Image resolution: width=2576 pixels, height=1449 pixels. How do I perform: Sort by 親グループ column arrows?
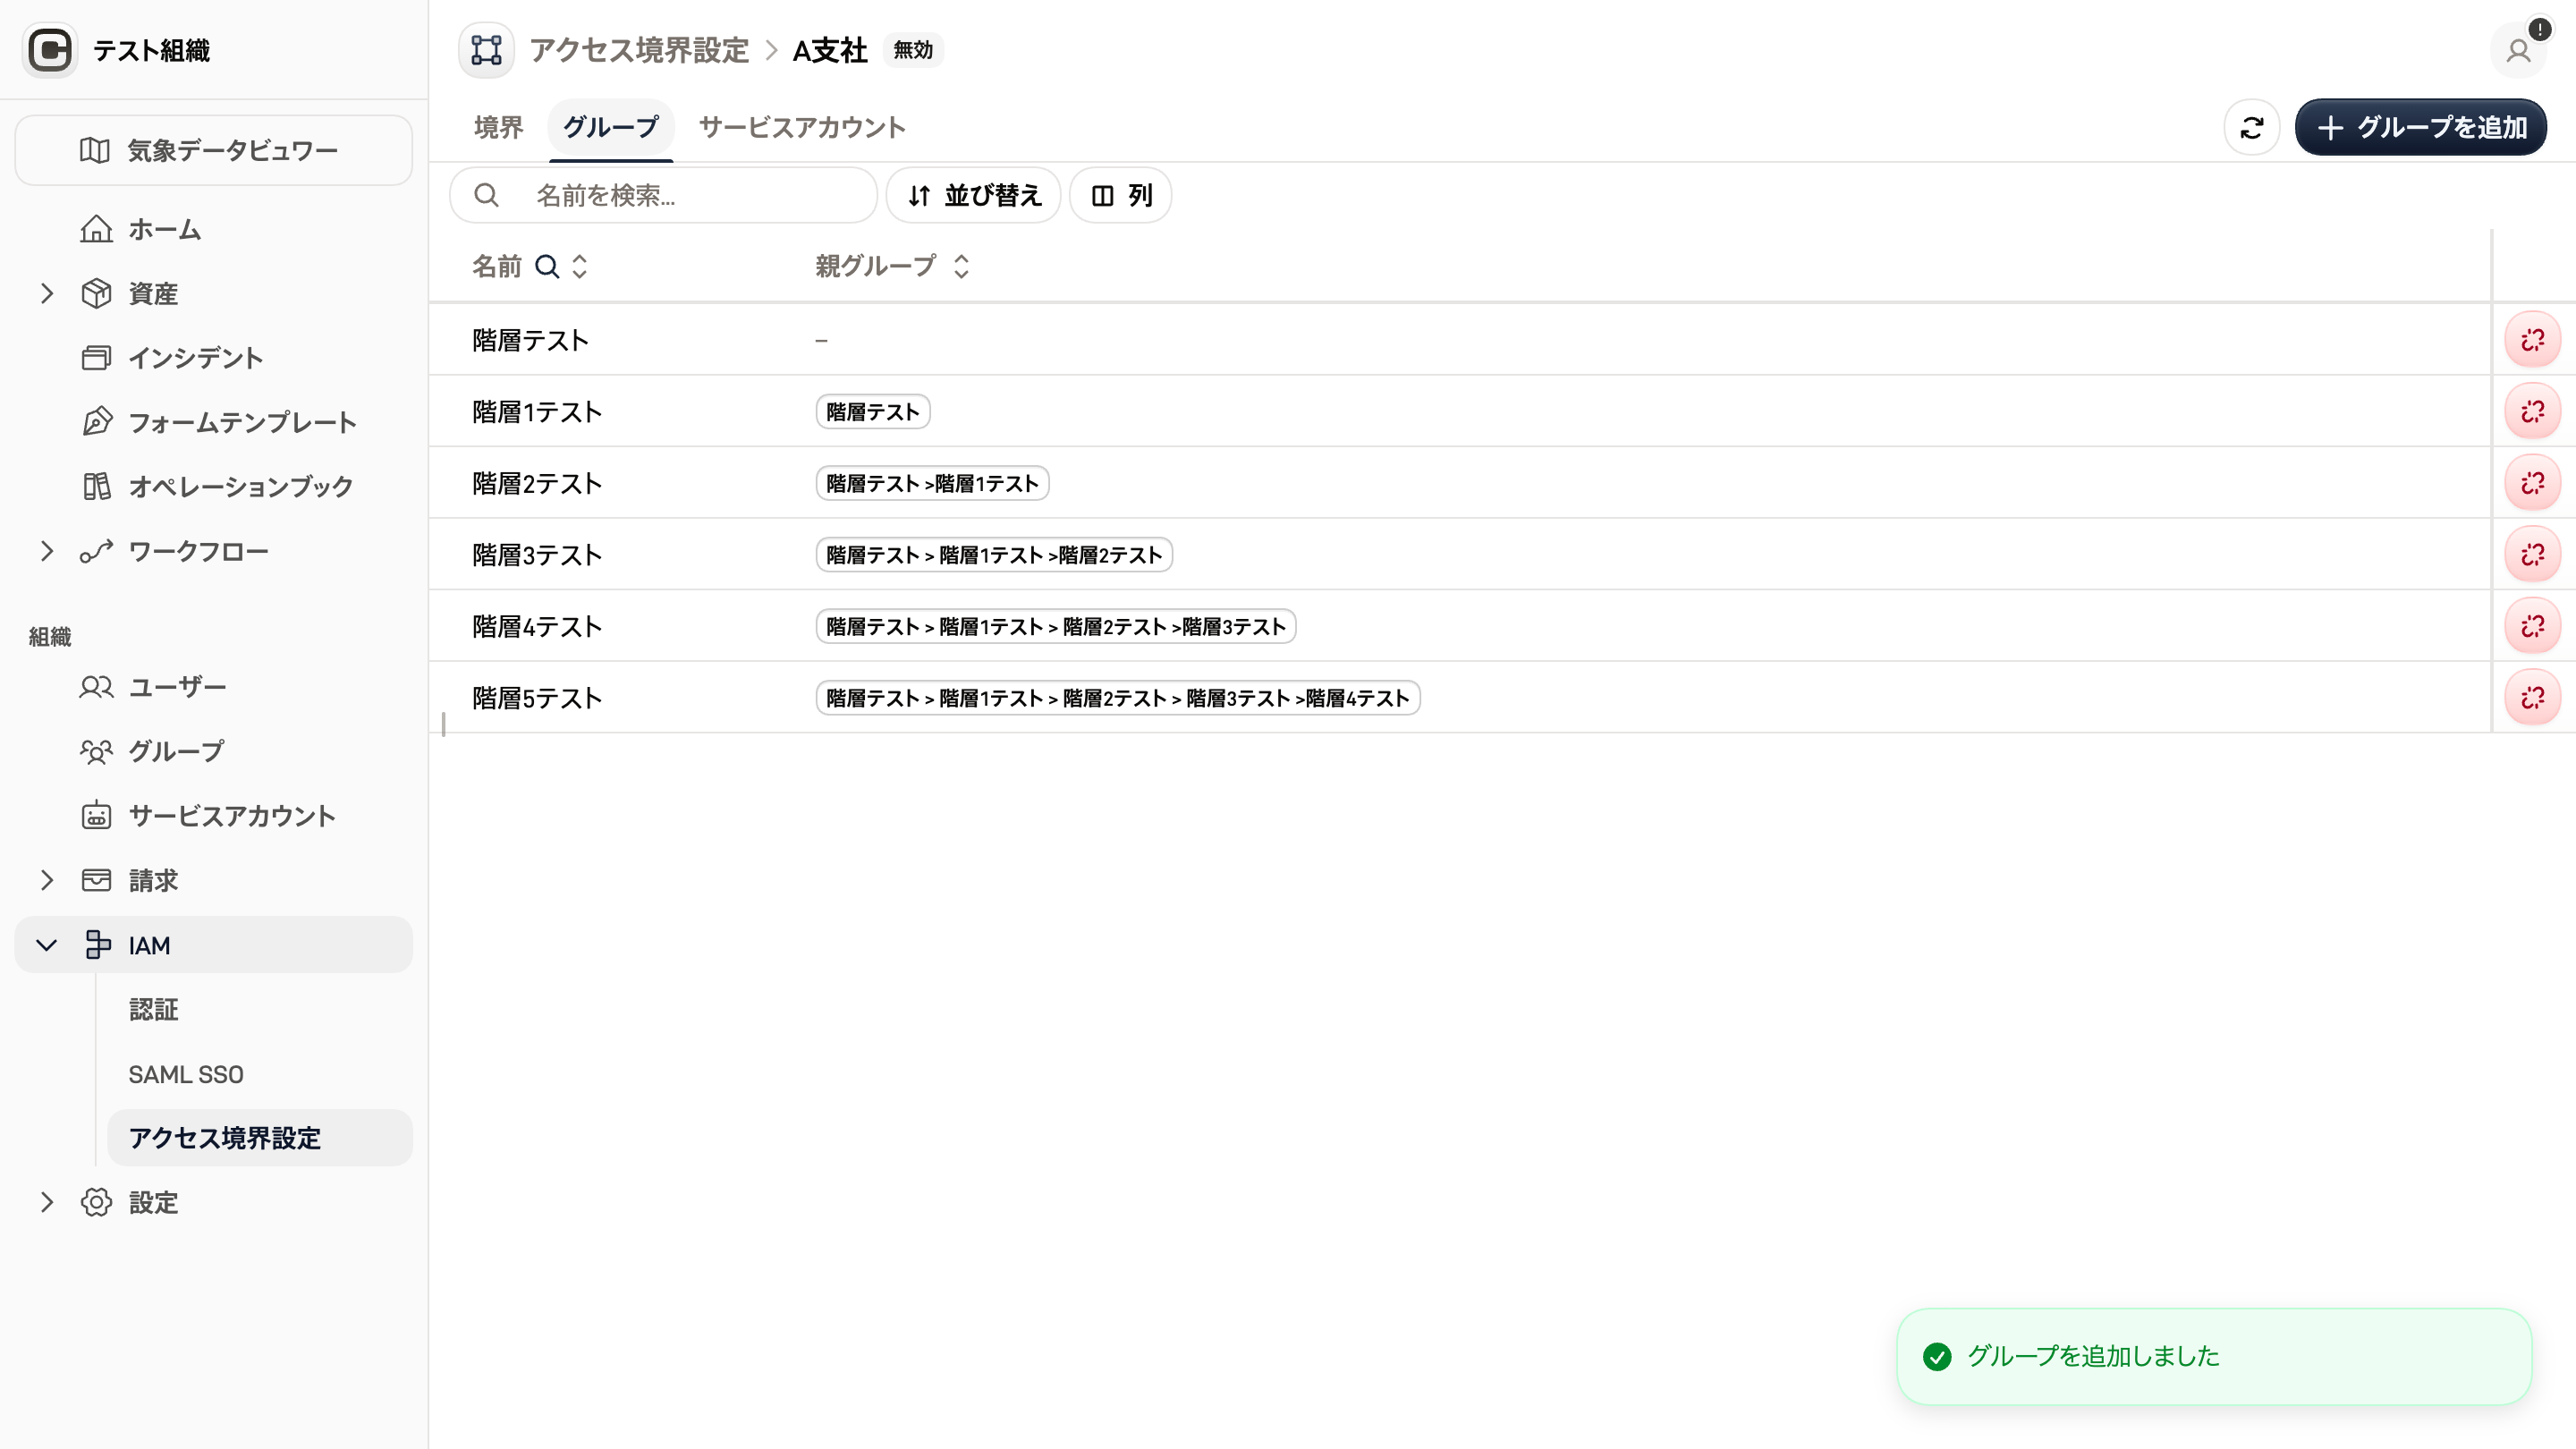coord(962,266)
